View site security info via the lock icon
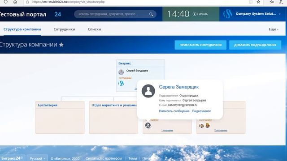 [27, 2]
